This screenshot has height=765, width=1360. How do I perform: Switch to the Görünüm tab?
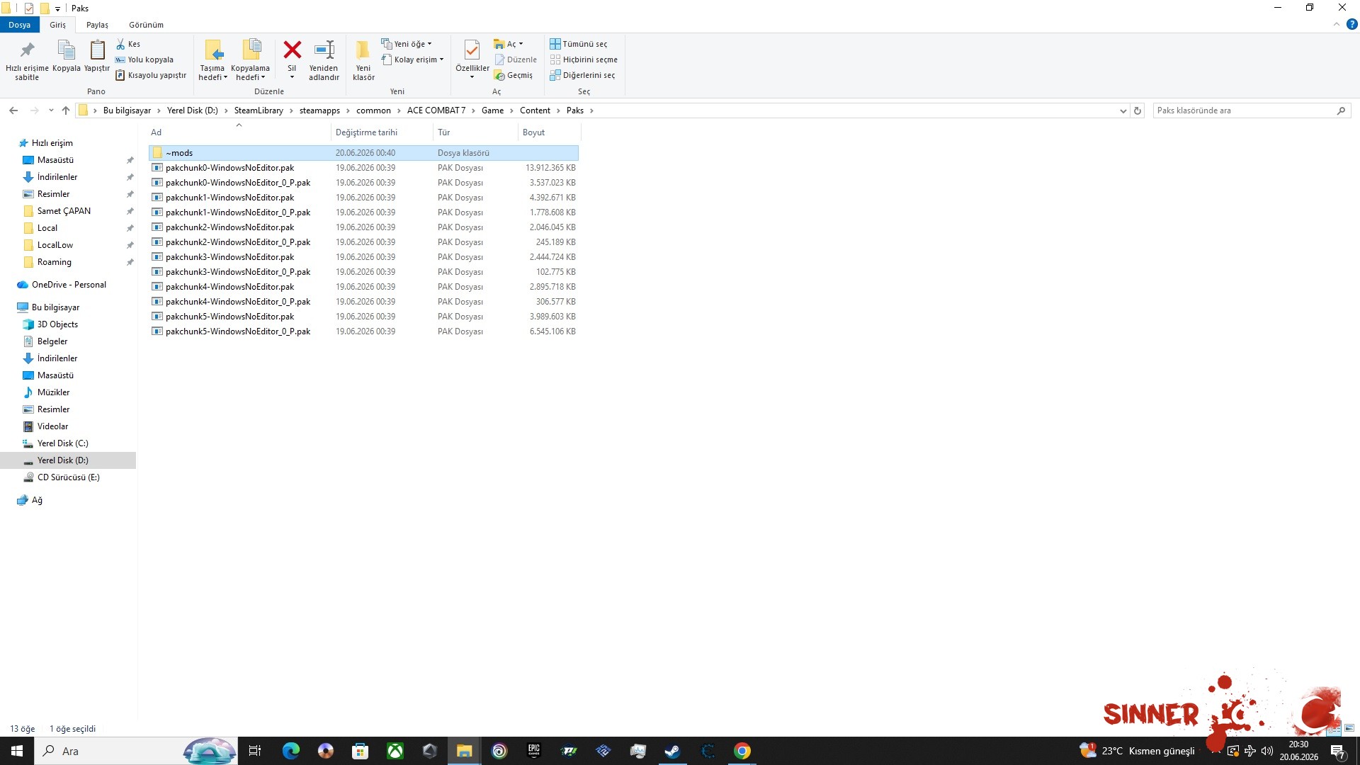click(146, 25)
